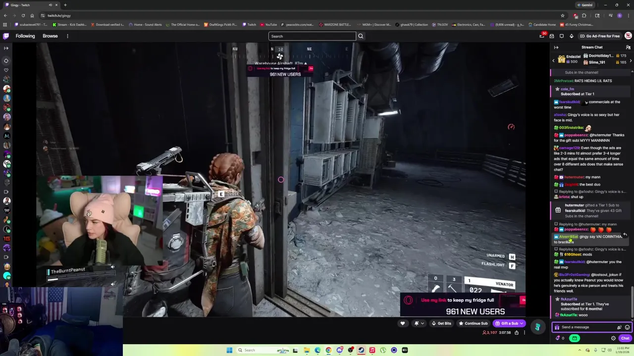Open the YouTube bookmark
634x356 pixels.
click(268, 25)
